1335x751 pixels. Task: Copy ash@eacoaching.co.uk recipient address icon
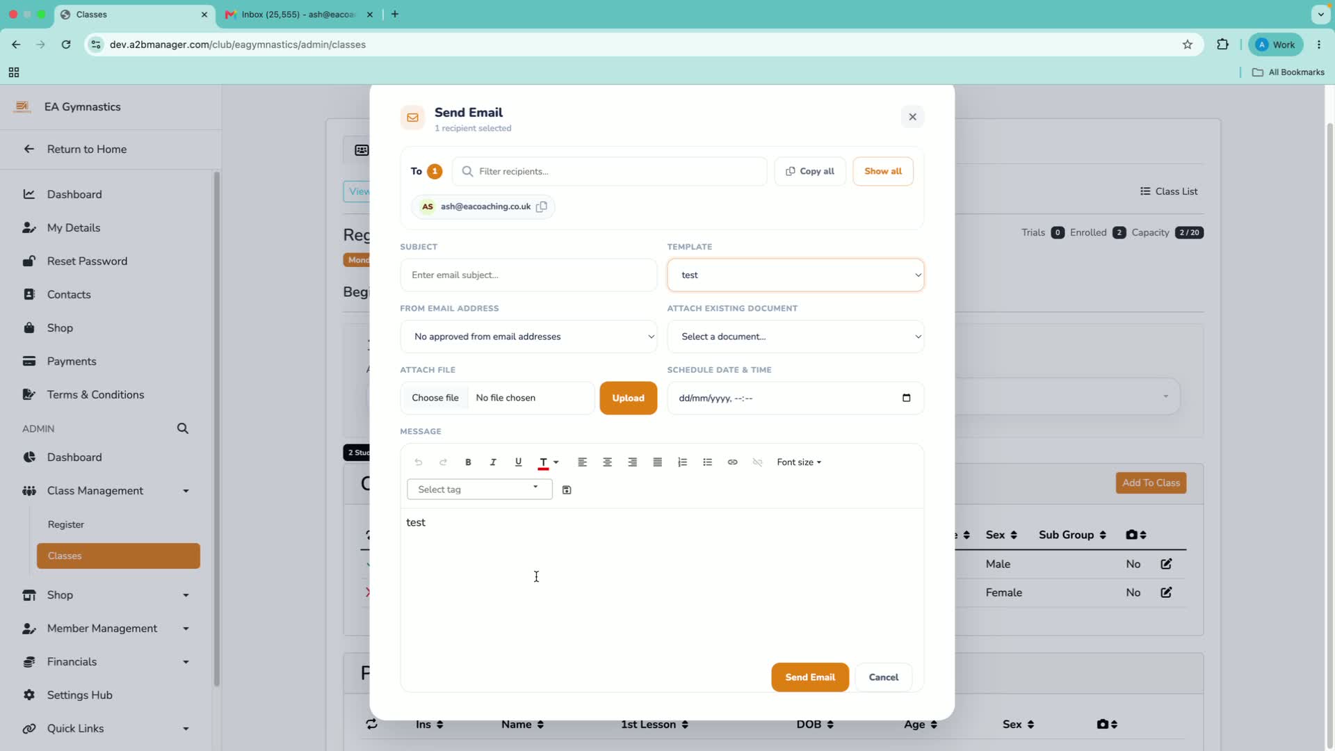tap(542, 207)
